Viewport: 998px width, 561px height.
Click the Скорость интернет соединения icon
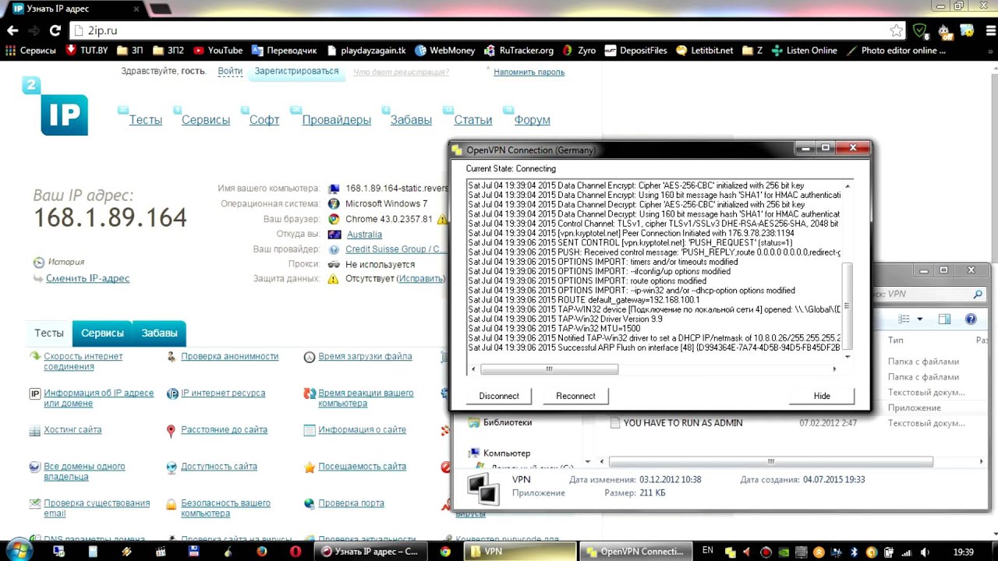coord(34,357)
